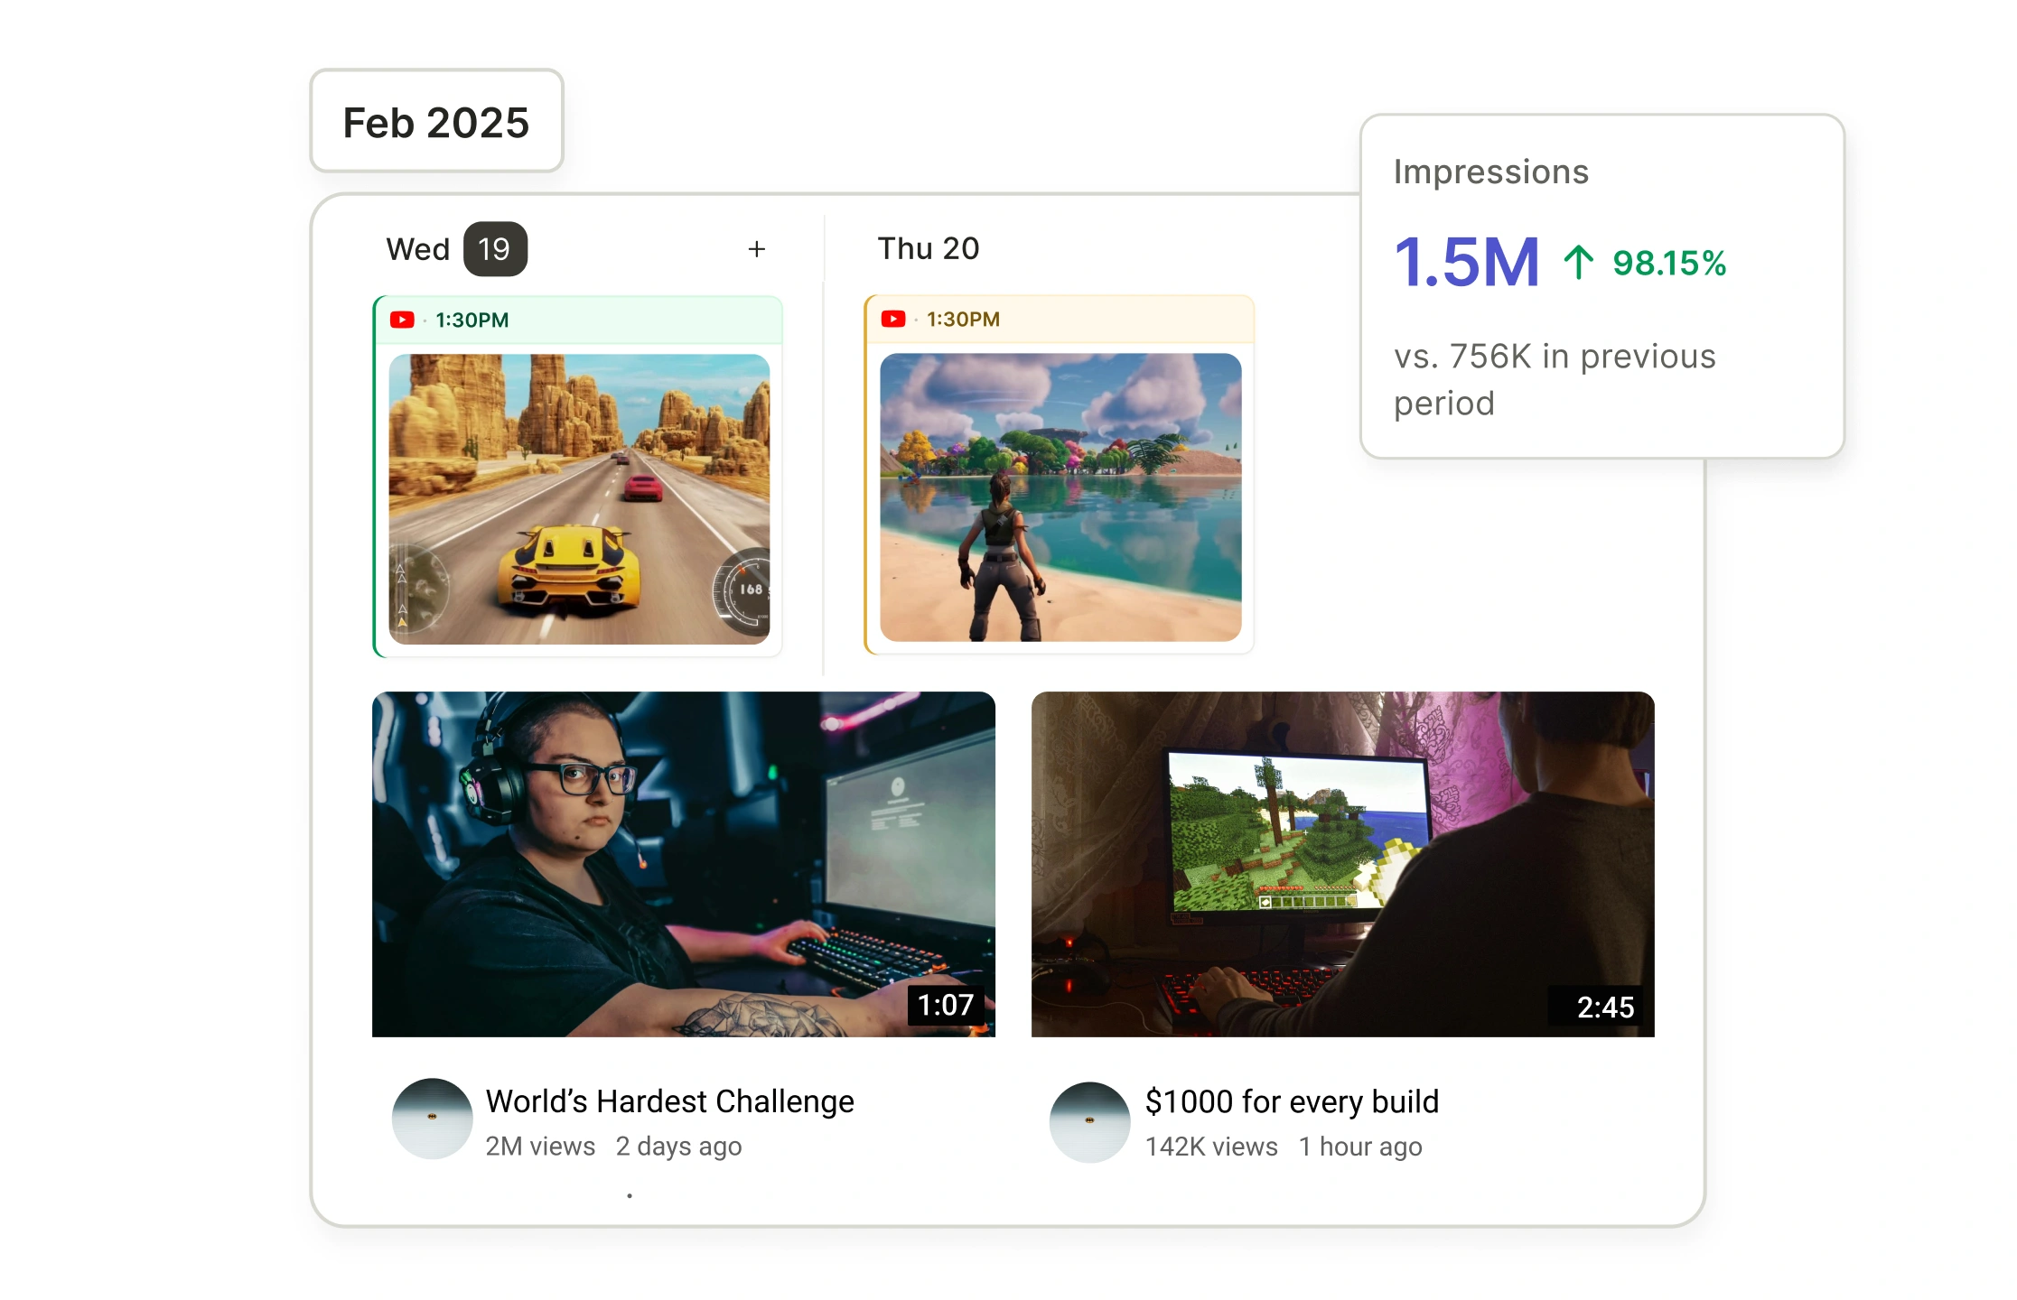Click channel avatar beside World's Hardest Challenge

click(x=432, y=1119)
